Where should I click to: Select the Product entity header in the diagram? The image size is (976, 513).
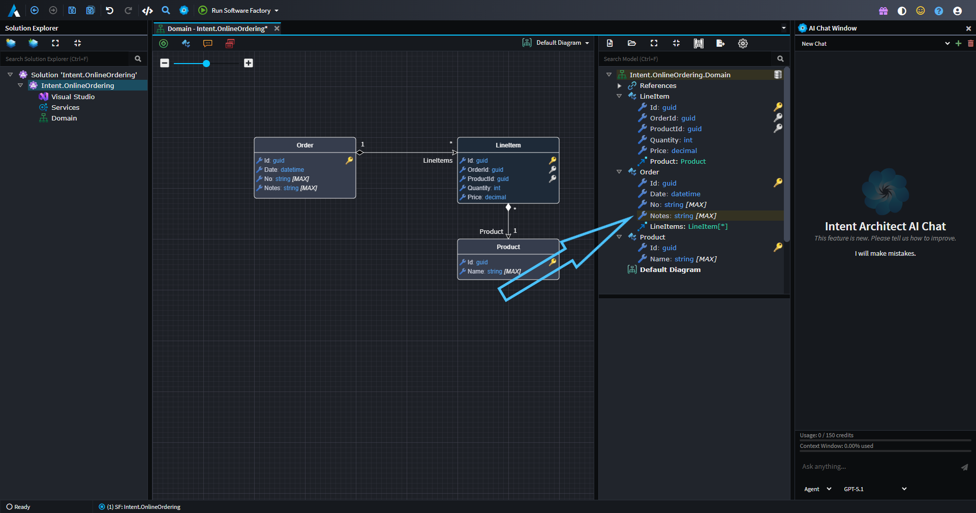[508, 247]
